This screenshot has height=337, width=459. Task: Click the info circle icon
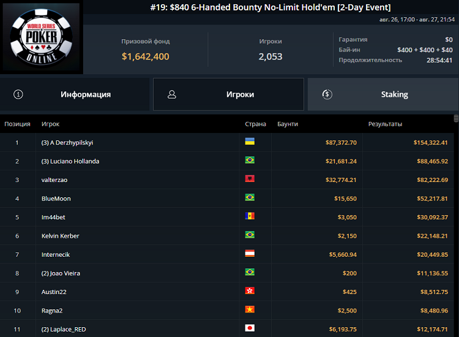click(18, 94)
